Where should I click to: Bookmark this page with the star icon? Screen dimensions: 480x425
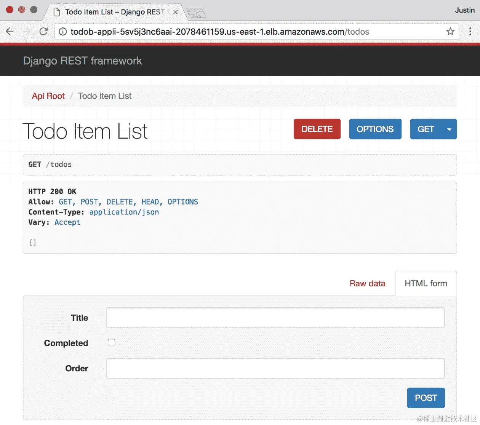coord(450,32)
